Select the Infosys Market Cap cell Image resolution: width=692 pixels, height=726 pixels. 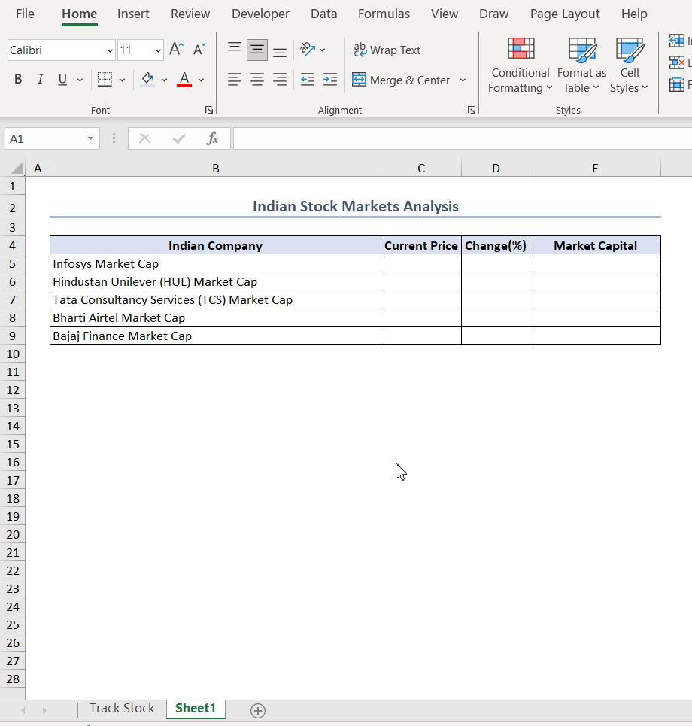(216, 263)
